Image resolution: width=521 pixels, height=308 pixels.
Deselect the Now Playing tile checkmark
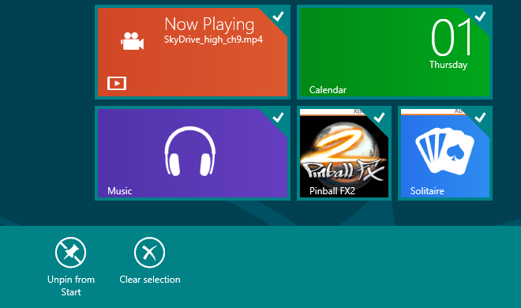pyautogui.click(x=278, y=16)
